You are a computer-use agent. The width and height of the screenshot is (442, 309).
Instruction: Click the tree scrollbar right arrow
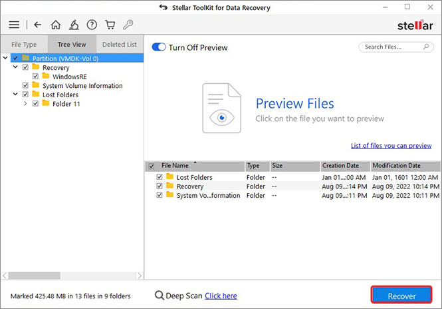pyautogui.click(x=140, y=276)
